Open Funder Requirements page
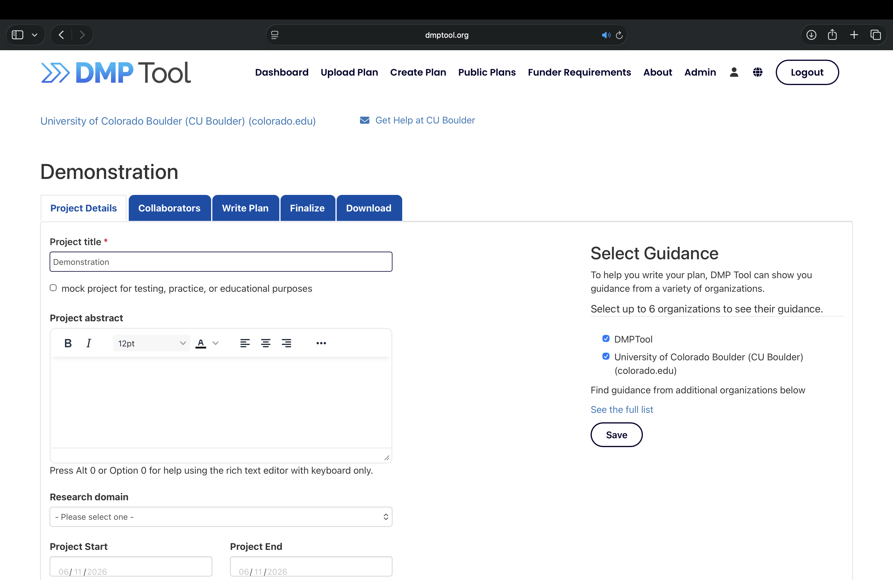The width and height of the screenshot is (893, 580). (579, 72)
